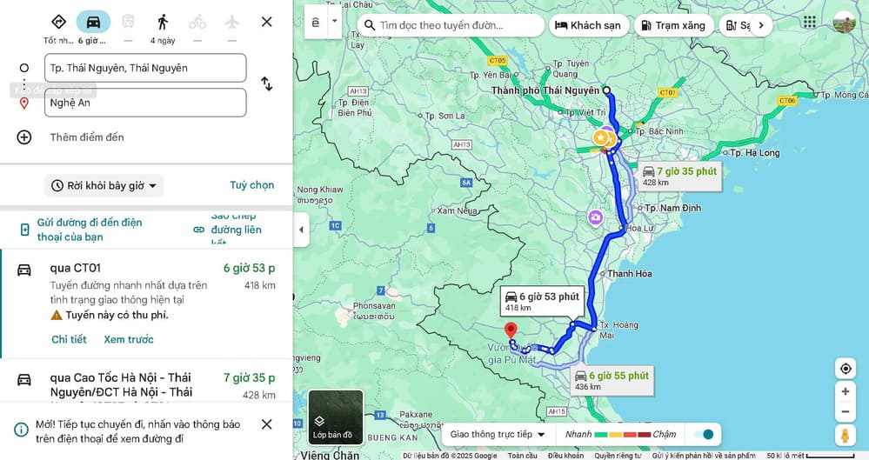Close the directions panel
This screenshot has height=460, width=869.
coord(266,22)
